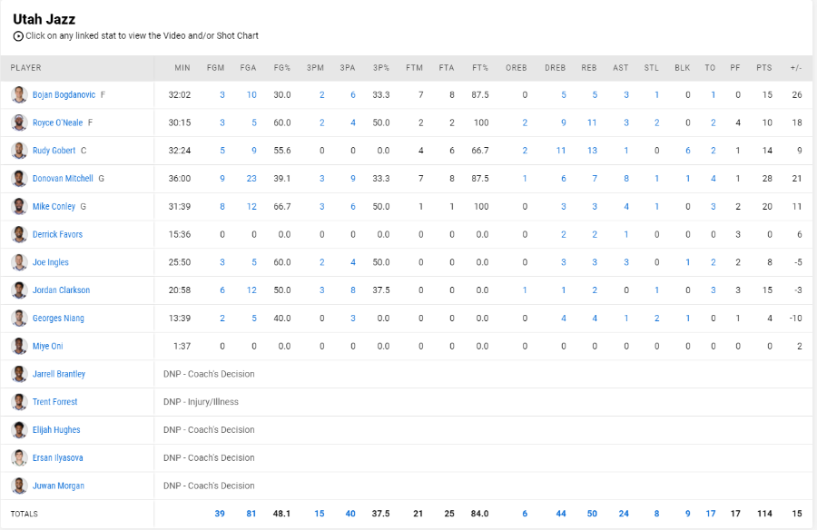Open Miye Oni player link

pyautogui.click(x=47, y=346)
